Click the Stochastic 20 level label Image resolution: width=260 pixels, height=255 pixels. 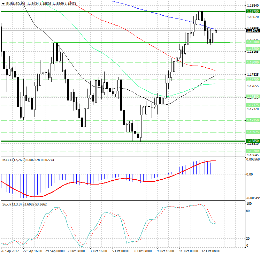click(x=249, y=238)
